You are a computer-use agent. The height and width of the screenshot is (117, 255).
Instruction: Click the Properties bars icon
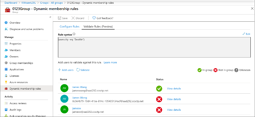(6, 44)
